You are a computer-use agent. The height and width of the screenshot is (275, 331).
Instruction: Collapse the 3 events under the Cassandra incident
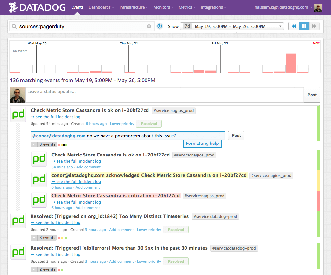34,144
